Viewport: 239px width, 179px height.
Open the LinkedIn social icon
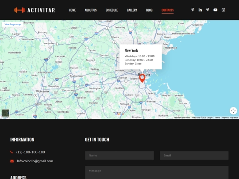pos(200,10)
